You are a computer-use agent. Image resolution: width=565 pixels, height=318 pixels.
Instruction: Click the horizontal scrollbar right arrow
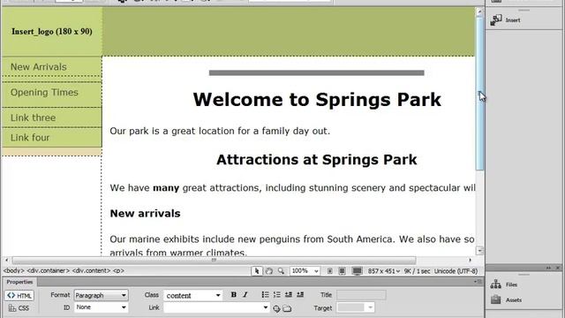click(470, 260)
